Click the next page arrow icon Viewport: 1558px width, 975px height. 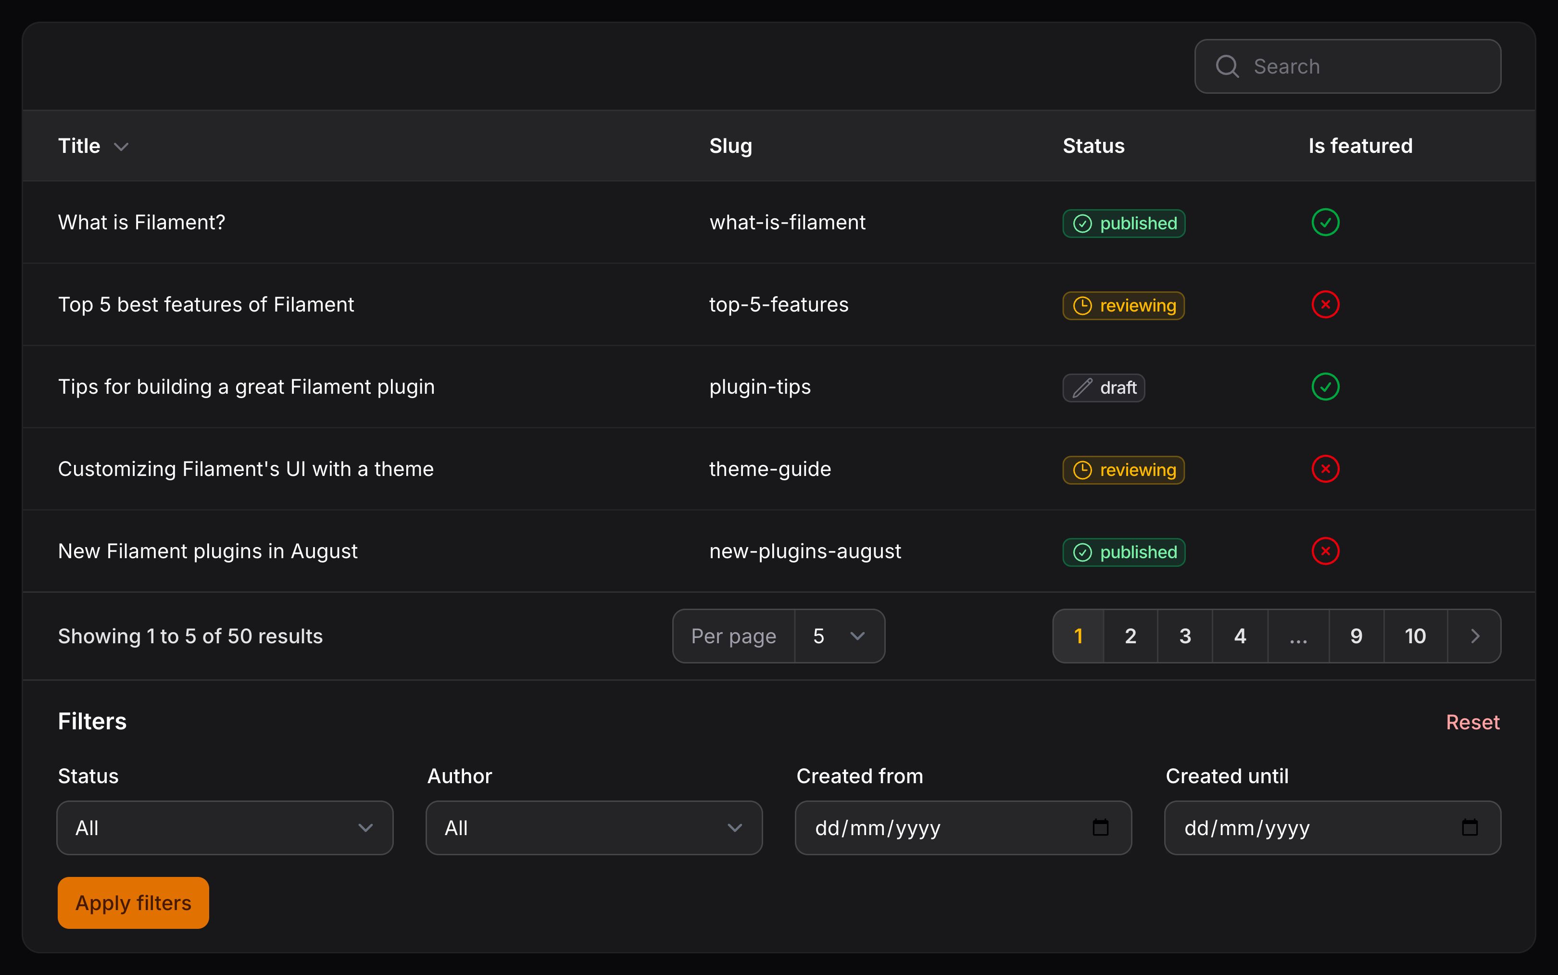click(1475, 636)
